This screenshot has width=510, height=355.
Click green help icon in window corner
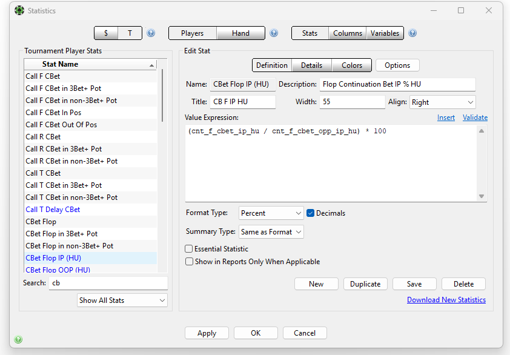point(18,339)
